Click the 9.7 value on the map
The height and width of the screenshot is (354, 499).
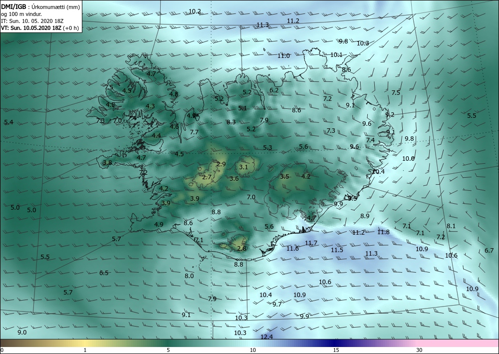277,304
